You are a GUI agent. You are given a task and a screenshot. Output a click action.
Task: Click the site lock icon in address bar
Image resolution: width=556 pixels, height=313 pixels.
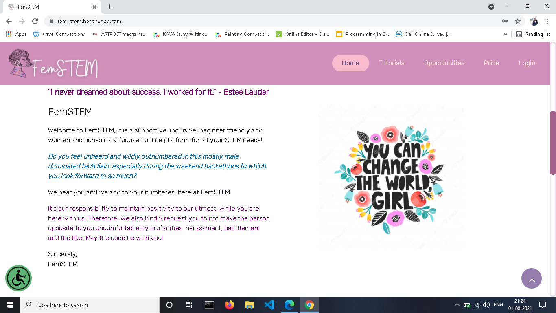tap(51, 21)
